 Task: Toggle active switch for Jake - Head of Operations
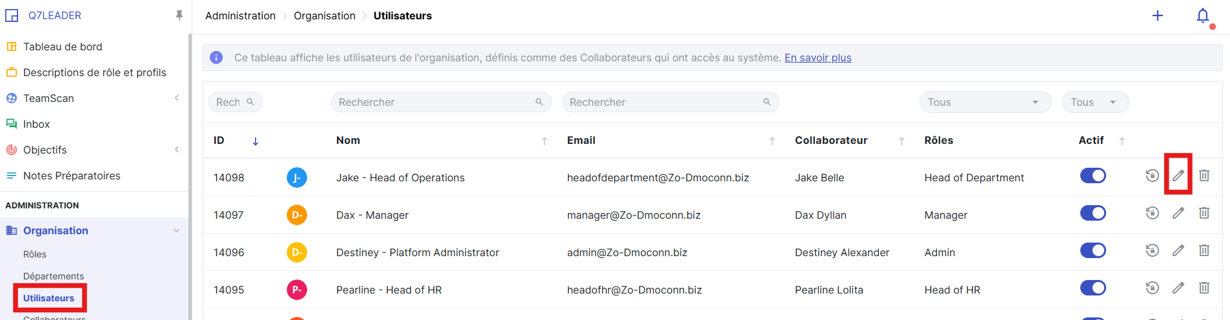point(1093,175)
